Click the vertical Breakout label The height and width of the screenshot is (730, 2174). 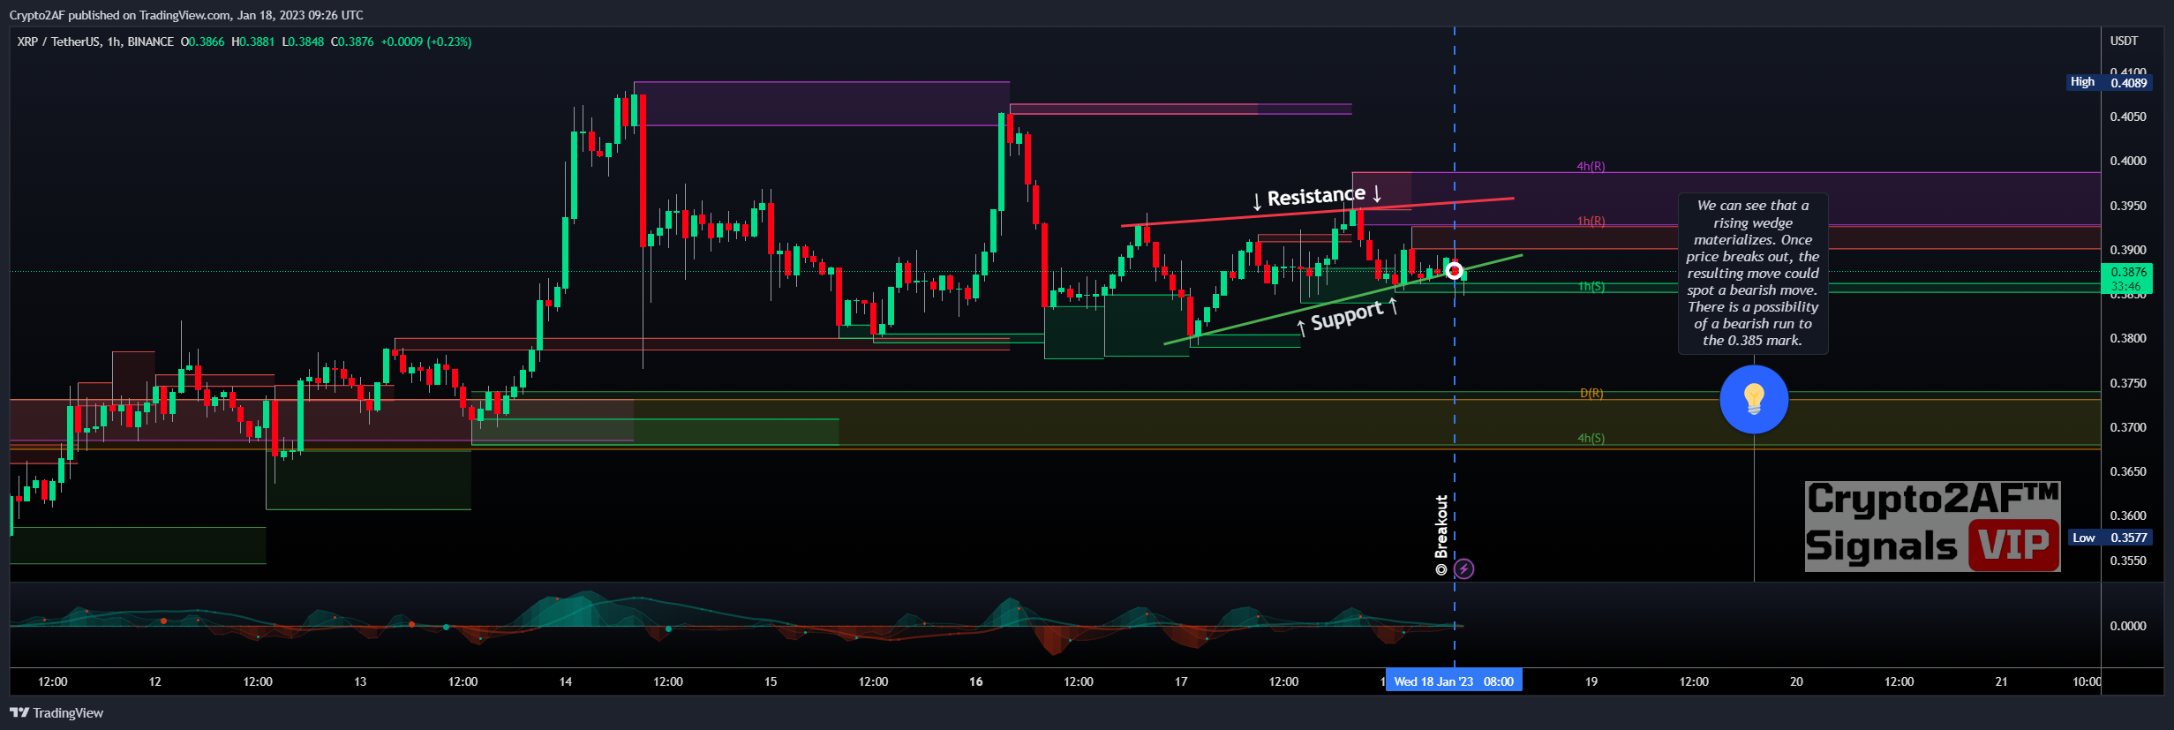coord(1441,536)
